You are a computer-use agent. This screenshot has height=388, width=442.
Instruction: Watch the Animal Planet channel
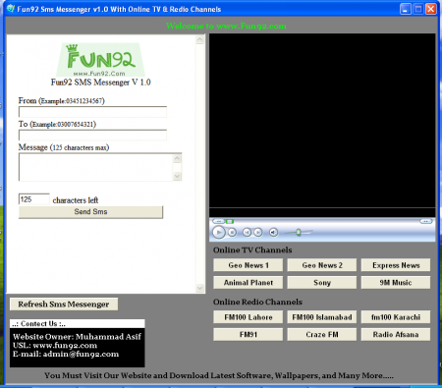tap(249, 283)
